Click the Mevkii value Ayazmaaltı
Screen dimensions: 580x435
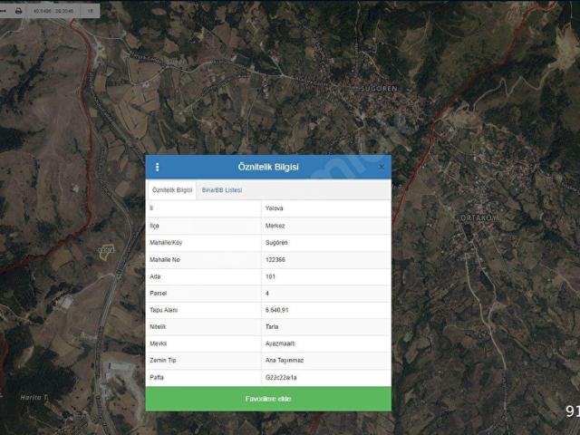tap(280, 343)
